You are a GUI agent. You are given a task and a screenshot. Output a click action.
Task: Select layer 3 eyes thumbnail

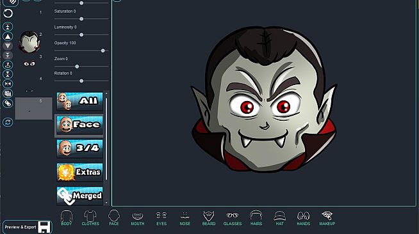(x=29, y=64)
